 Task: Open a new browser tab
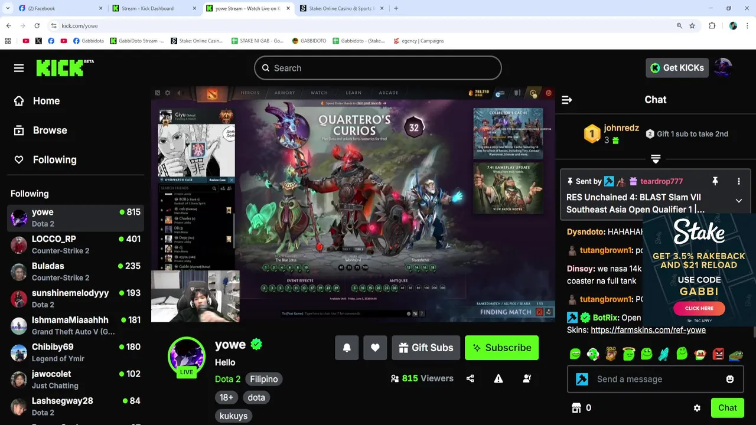click(396, 8)
